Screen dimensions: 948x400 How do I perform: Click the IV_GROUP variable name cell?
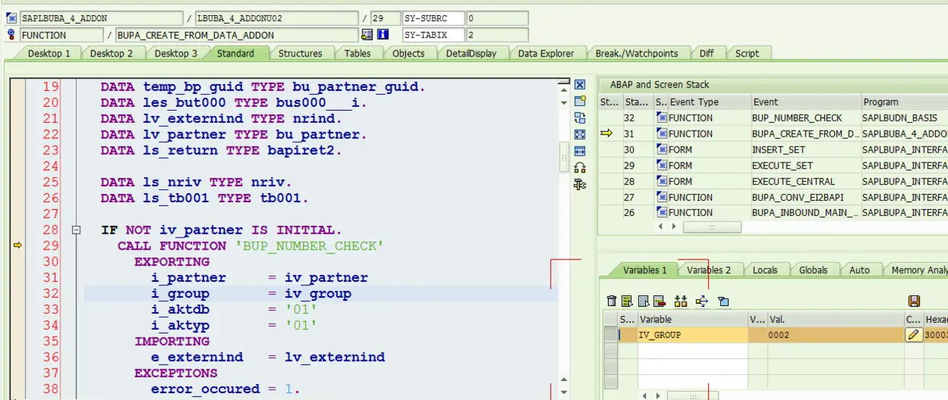(693, 334)
